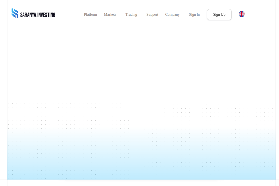Click the Sign Up button
The width and height of the screenshot is (279, 186).
[219, 14]
